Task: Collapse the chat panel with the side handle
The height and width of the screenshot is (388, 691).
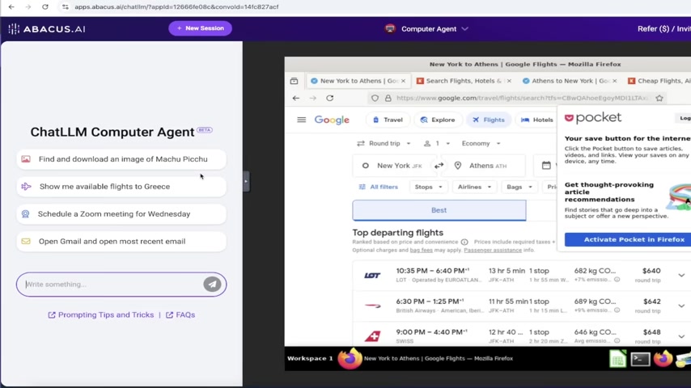Action: click(x=246, y=181)
